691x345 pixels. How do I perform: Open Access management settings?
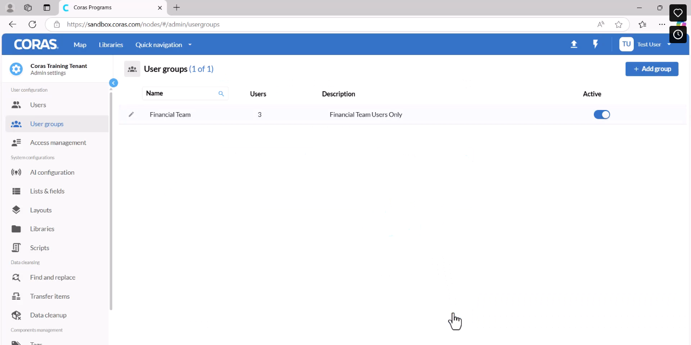(57, 143)
